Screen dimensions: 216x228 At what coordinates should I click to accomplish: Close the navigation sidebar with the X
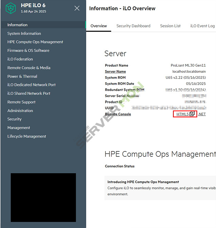coord(77,8)
